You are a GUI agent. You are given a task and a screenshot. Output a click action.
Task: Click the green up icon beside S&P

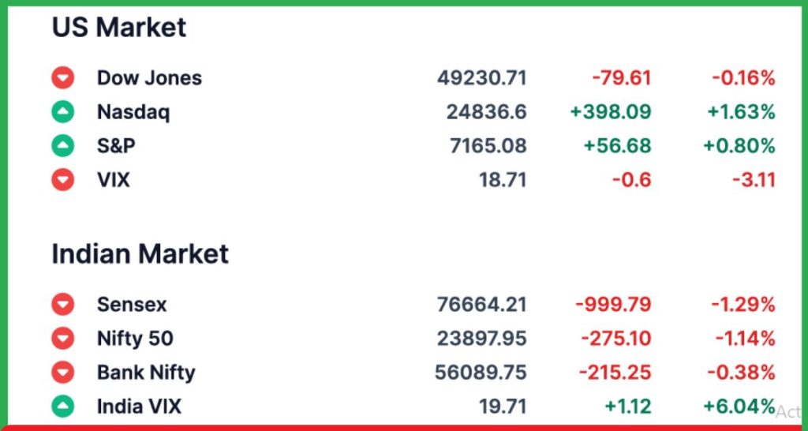pos(62,146)
